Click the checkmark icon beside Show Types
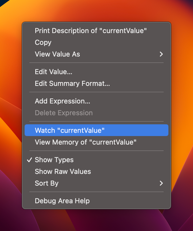Viewport: 193px width, 231px height. click(x=30, y=160)
